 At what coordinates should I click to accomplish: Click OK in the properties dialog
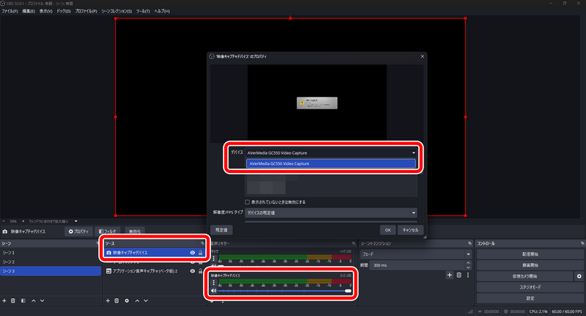click(388, 230)
